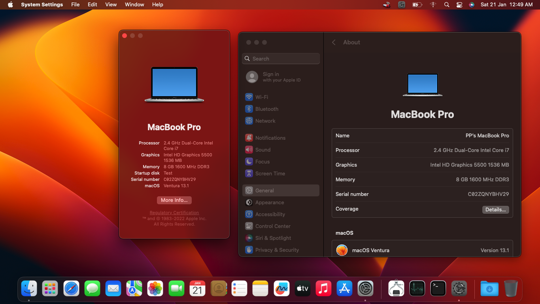Launch Maps from the Dock
This screenshot has height=304, width=540.
134,289
